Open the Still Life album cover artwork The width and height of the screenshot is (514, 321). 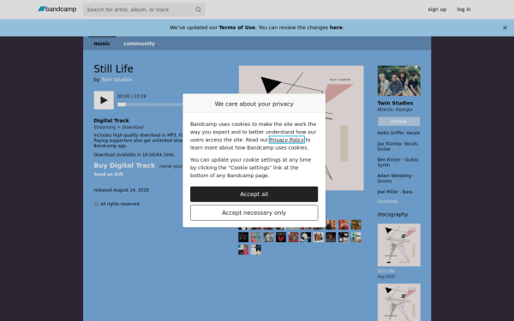[x=301, y=128]
